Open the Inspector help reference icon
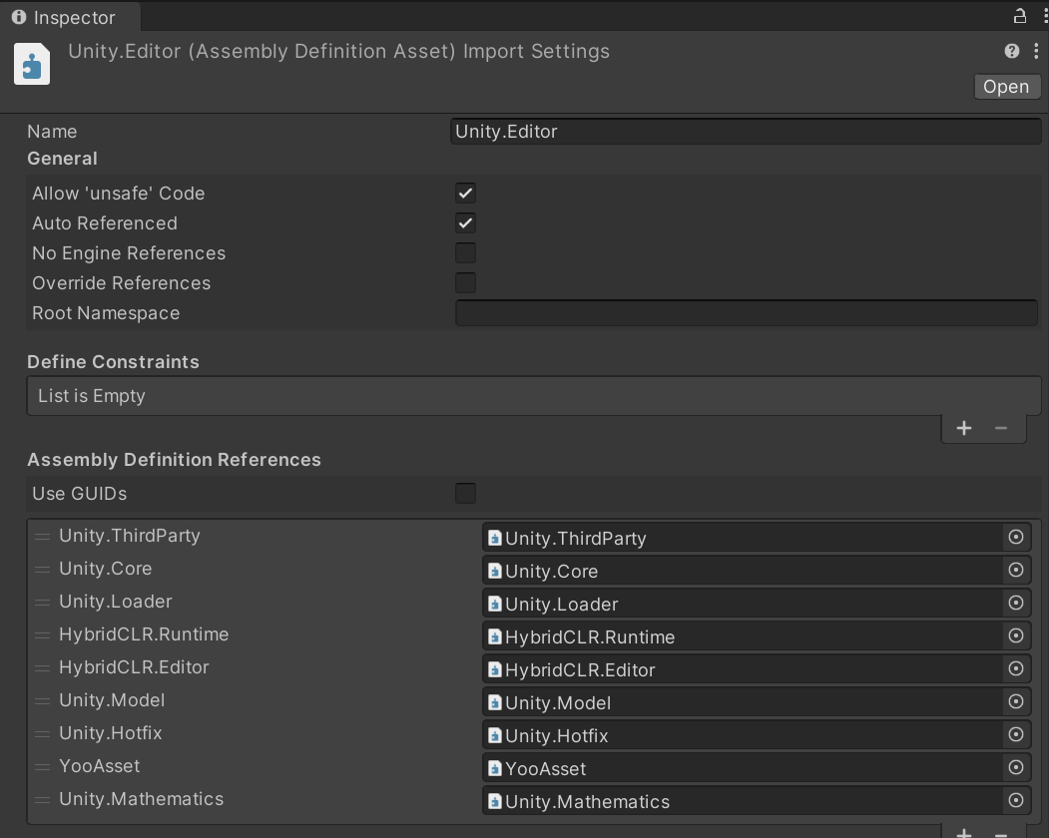Image resolution: width=1049 pixels, height=838 pixels. point(1011,51)
